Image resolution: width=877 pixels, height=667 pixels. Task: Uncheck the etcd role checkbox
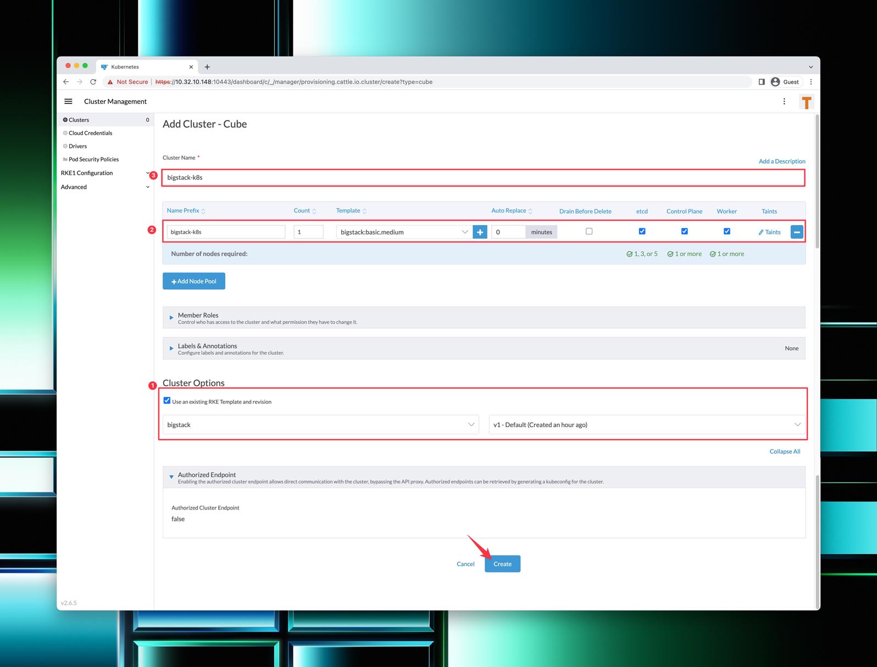[x=642, y=231]
